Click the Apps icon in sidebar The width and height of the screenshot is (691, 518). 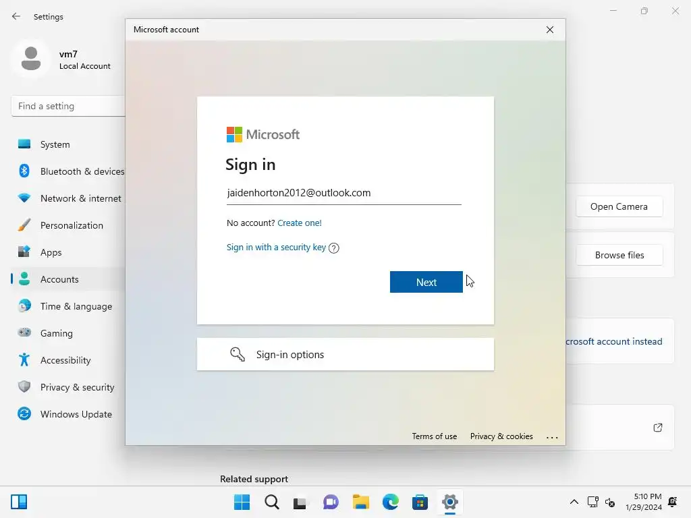tap(24, 252)
